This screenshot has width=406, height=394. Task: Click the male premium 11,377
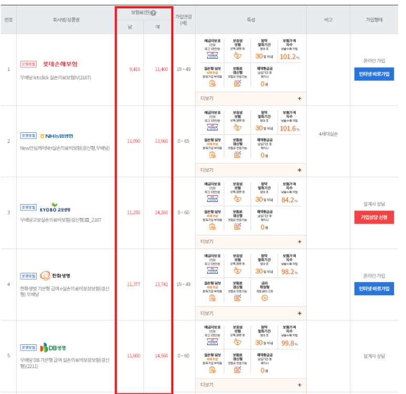133,284
